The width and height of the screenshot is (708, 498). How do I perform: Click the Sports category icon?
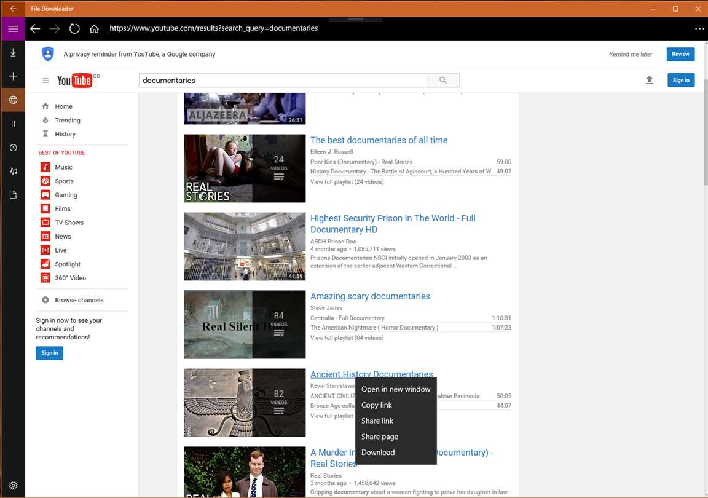(x=45, y=181)
